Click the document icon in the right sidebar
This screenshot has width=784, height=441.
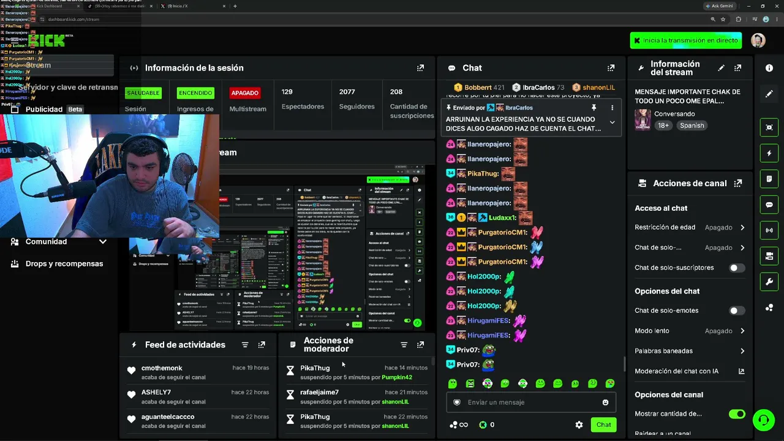769,179
